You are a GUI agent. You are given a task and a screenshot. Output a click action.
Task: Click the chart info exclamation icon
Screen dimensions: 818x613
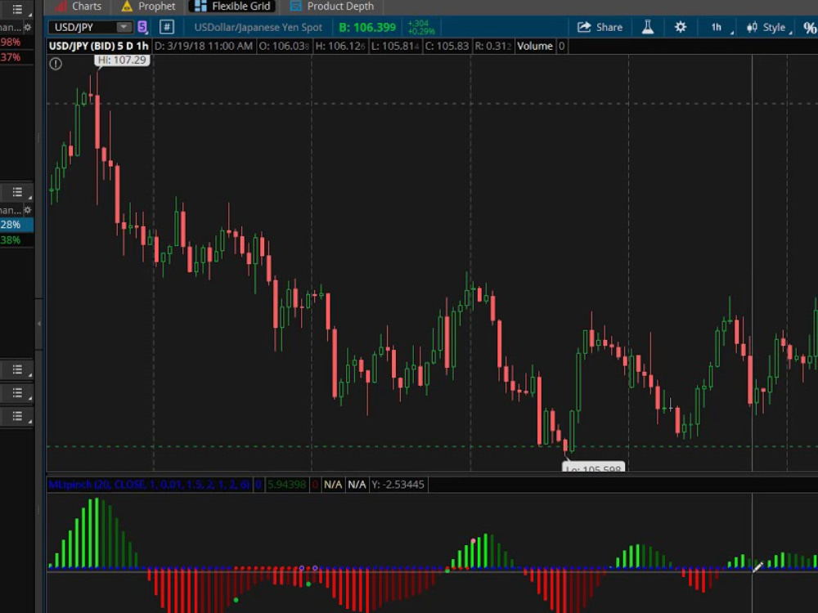pyautogui.click(x=56, y=64)
